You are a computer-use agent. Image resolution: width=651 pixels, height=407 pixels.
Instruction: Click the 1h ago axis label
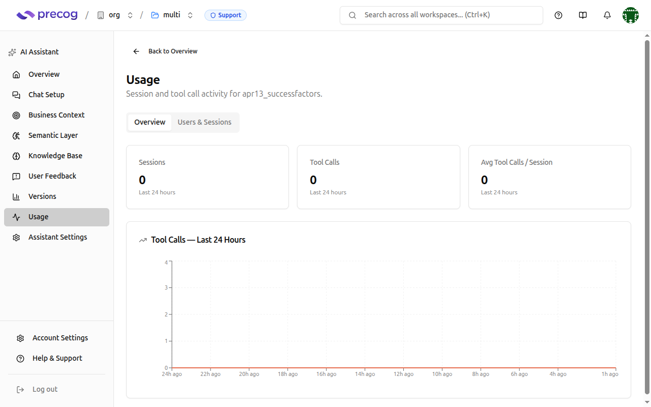[x=610, y=374]
